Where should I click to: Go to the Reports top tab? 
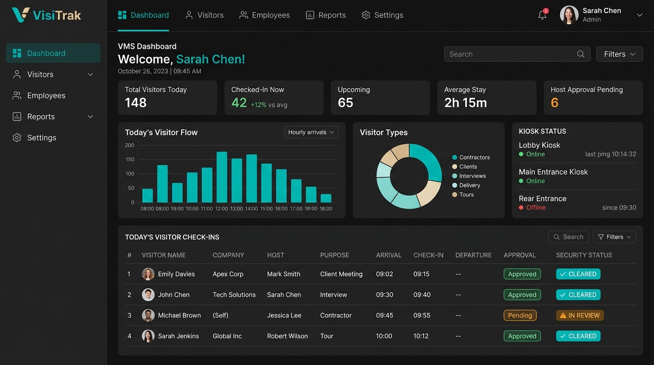pyautogui.click(x=326, y=15)
